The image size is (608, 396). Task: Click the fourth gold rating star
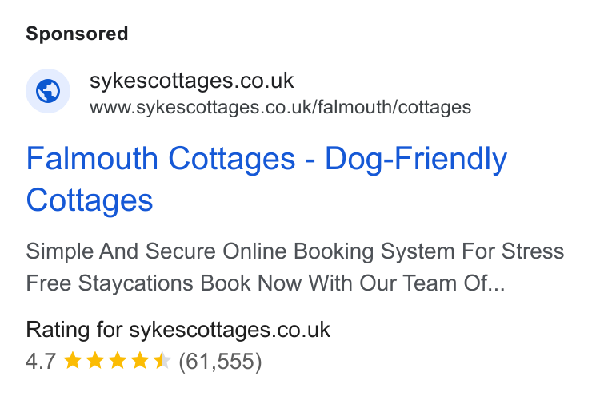click(139, 361)
